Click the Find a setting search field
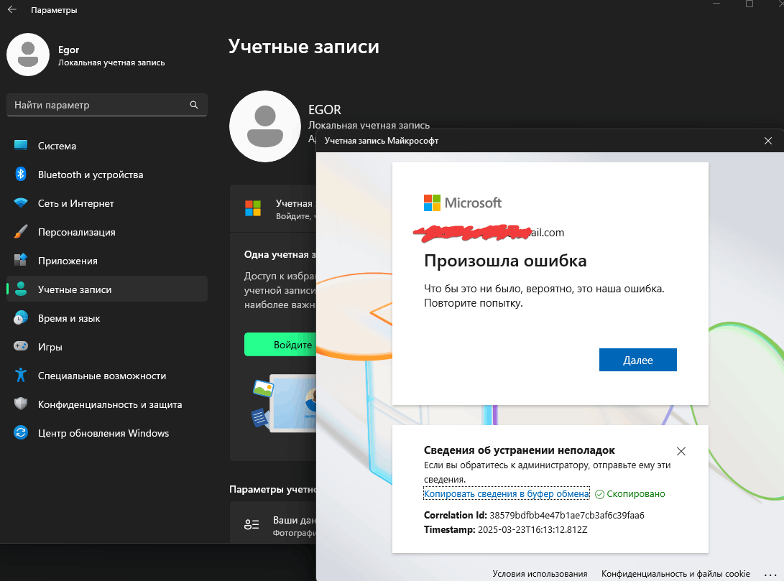Viewport: 784px width, 581px height. (106, 105)
